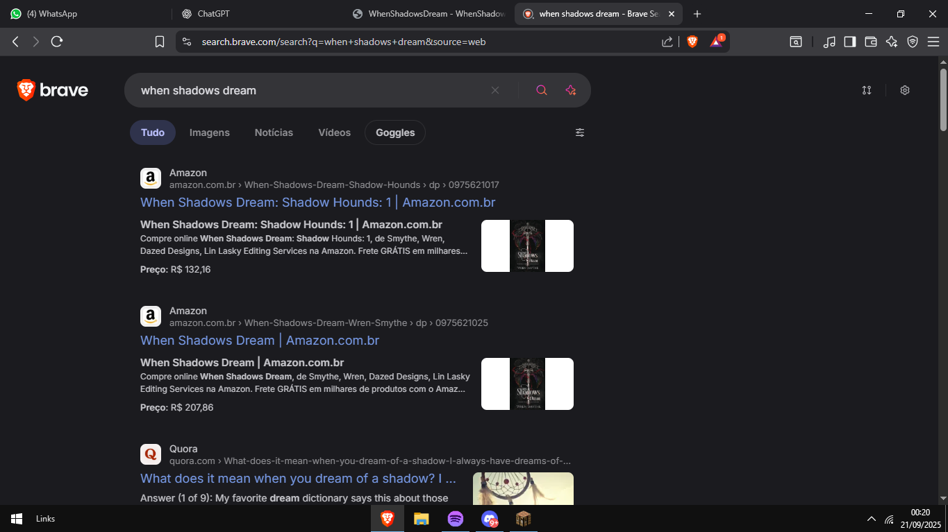
Task: Open the browser hamburger main menu
Action: click(x=933, y=42)
